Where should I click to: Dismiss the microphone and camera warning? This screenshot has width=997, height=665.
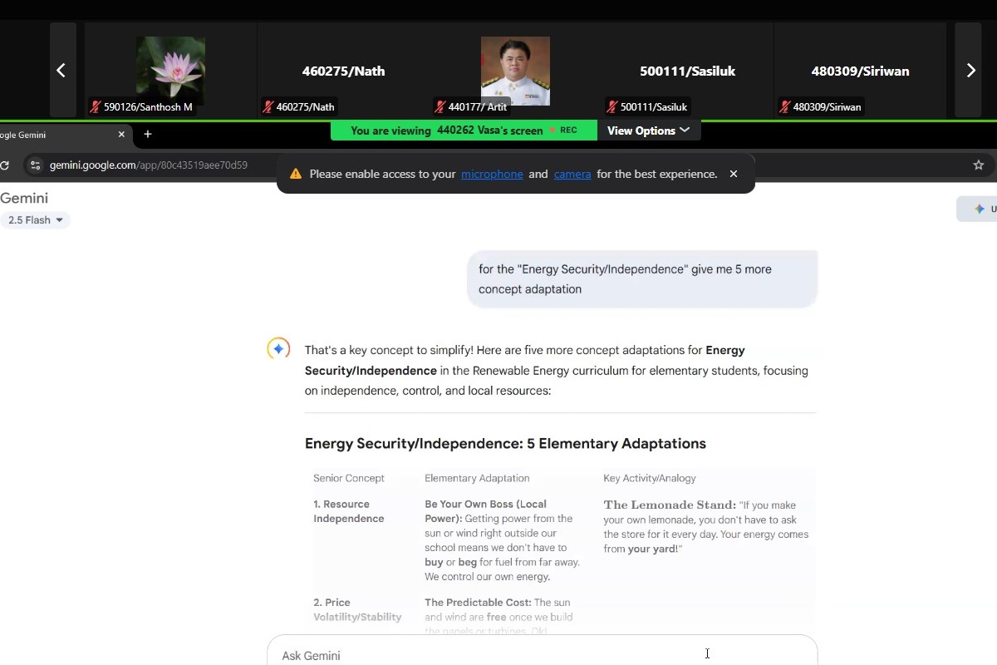tap(733, 174)
